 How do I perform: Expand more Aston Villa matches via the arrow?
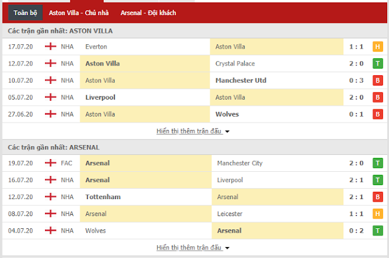point(227,132)
